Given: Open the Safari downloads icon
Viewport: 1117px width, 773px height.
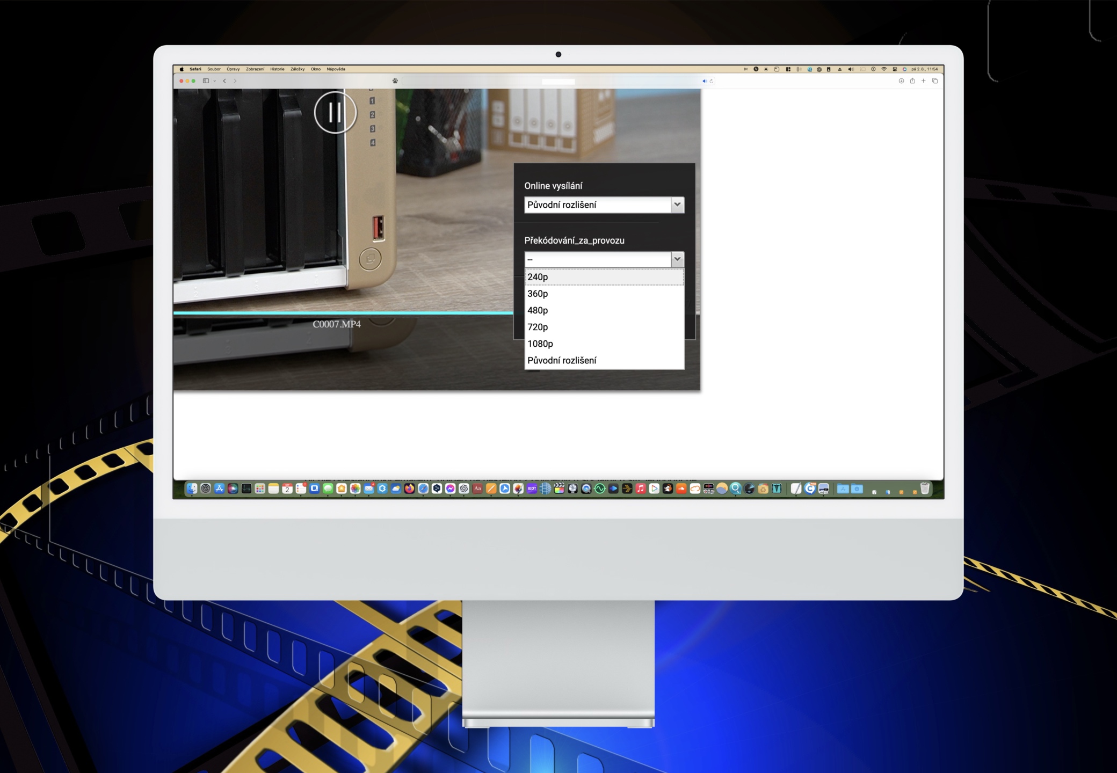Looking at the screenshot, I should tap(901, 81).
